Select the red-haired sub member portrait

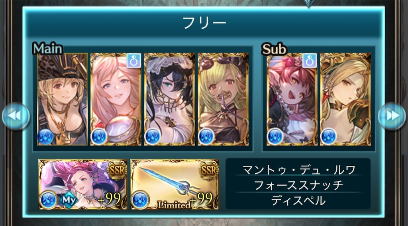[x=292, y=99]
